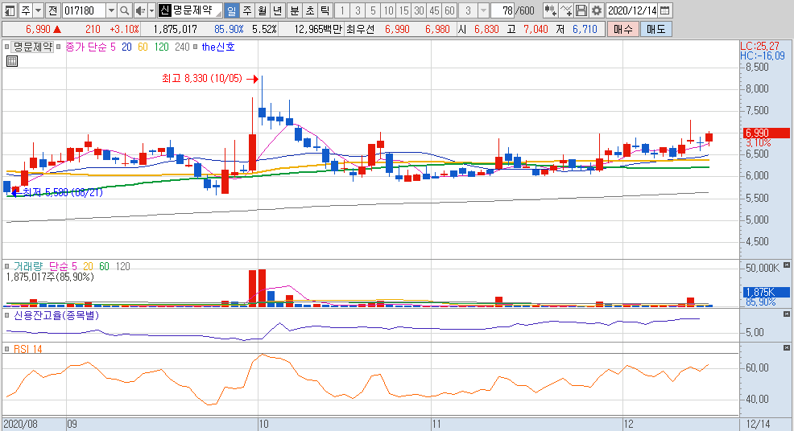Image resolution: width=794 pixels, height=431 pixels.
Task: Expand the stock code history dropdown
Action: click(111, 10)
